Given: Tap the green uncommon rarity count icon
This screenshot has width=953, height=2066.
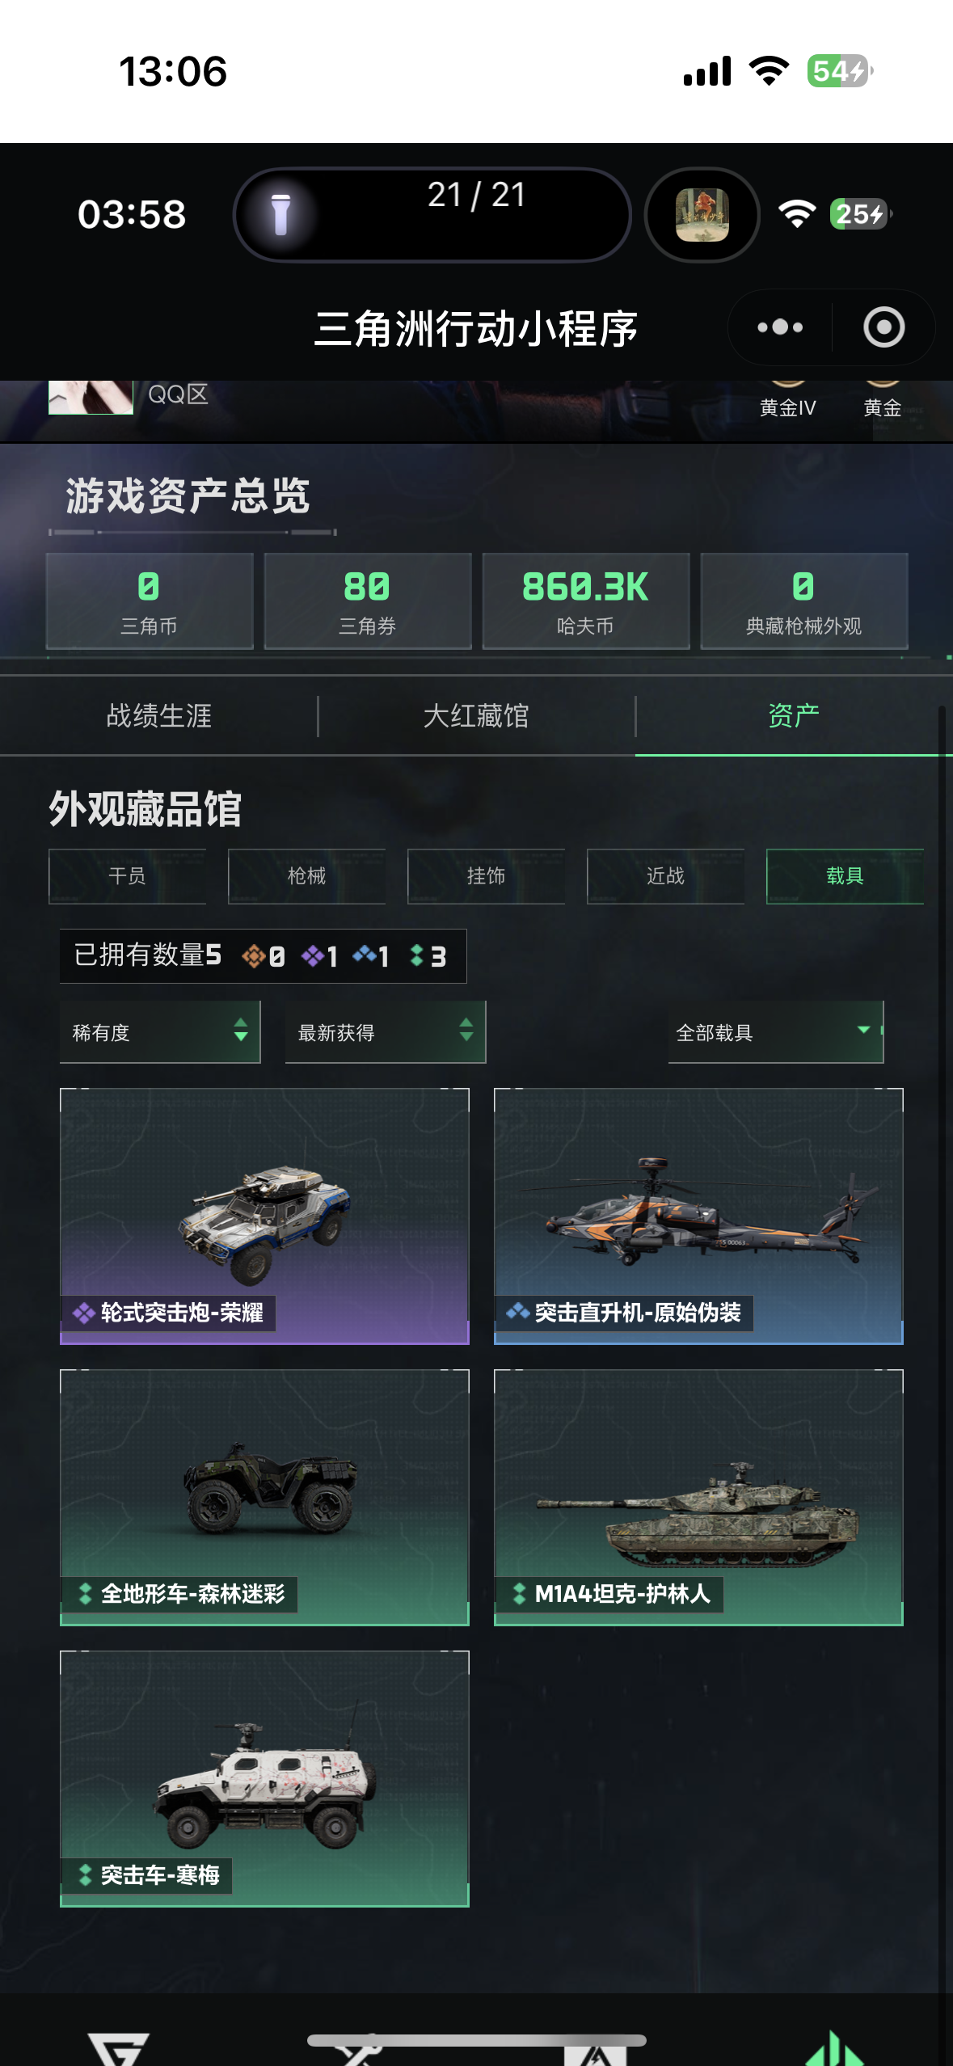Looking at the screenshot, I should click(417, 955).
